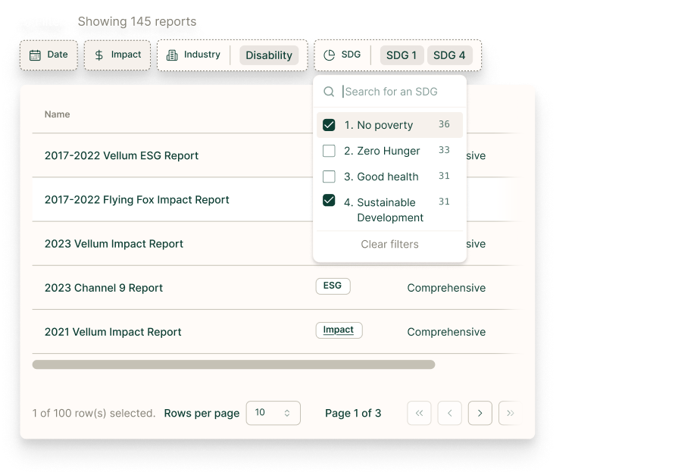Open the 2023 Channel 9 Report row
Image resolution: width=675 pixels, height=472 pixels.
tap(104, 288)
